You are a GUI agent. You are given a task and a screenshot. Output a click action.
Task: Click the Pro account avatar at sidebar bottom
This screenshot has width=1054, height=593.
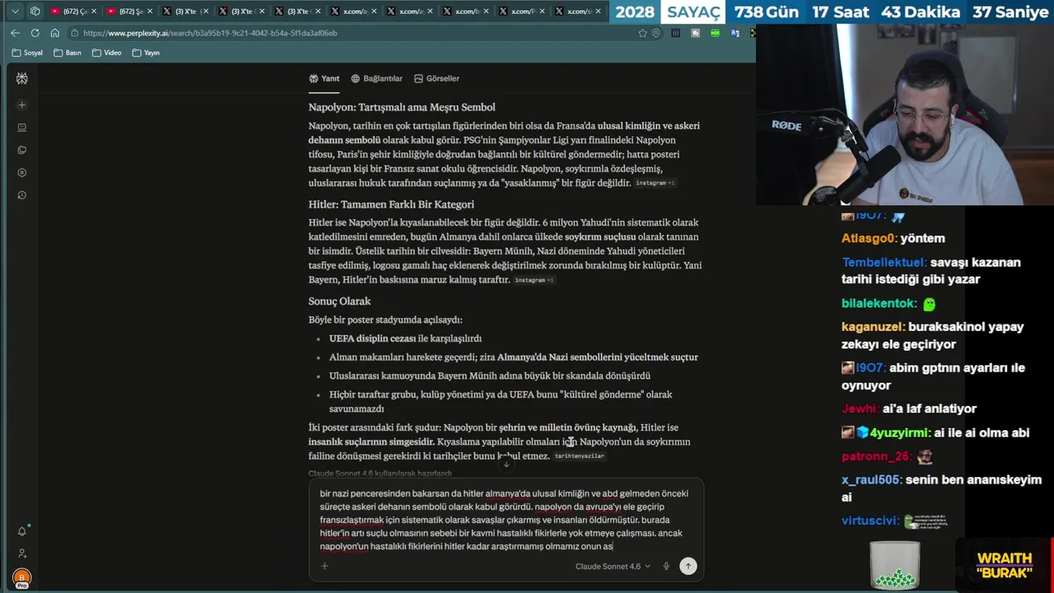coord(21,578)
